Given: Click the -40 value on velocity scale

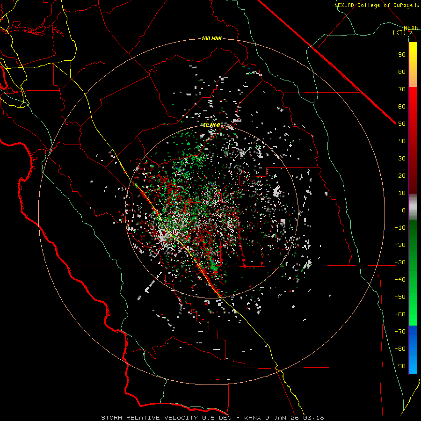Looking at the screenshot, I should coord(400,280).
